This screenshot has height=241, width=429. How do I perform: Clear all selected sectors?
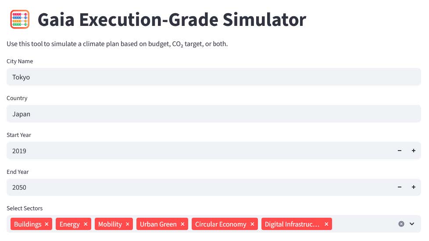tap(401, 224)
